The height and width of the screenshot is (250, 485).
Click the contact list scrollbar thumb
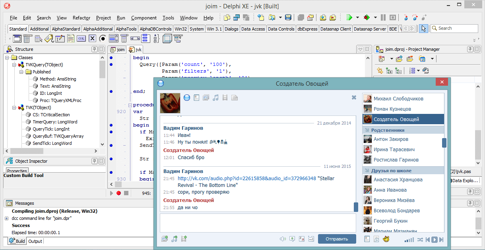(444, 143)
